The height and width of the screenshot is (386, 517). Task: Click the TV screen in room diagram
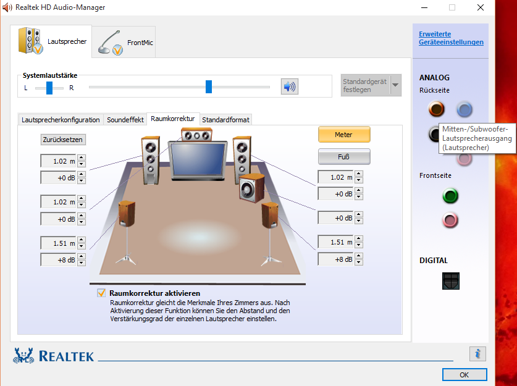(x=198, y=160)
